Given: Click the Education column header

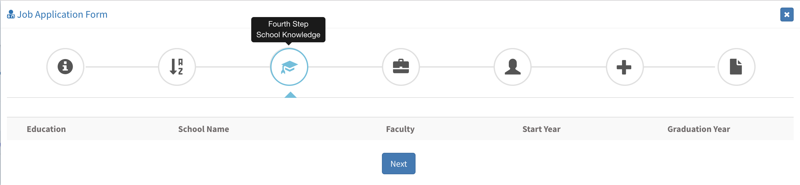Looking at the screenshot, I should tap(46, 129).
